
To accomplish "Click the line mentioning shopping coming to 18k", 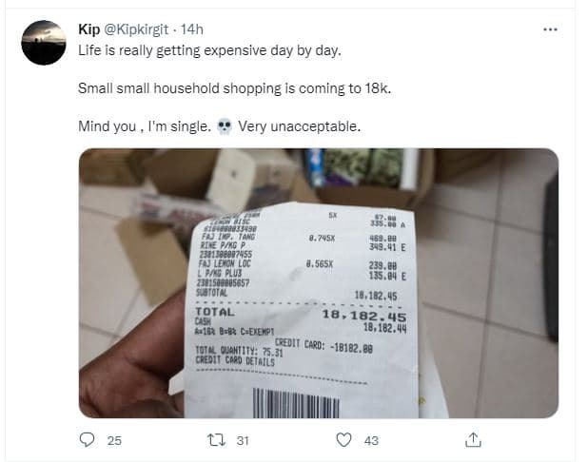I will 234,88.
